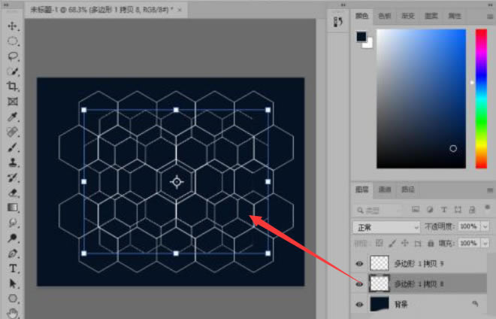
Task: Select the Eraser tool
Action: tap(12, 193)
